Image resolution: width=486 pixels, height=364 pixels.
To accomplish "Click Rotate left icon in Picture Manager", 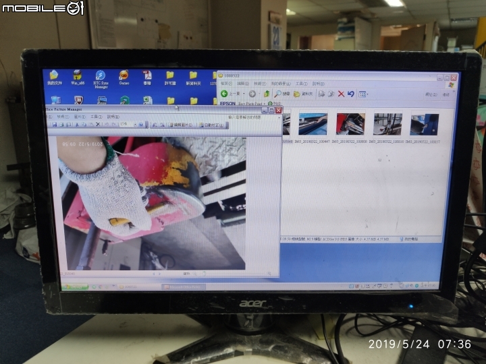I will (155, 125).
